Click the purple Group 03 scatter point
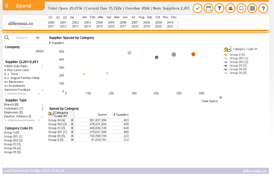The image size is (274, 177). (x=156, y=57)
